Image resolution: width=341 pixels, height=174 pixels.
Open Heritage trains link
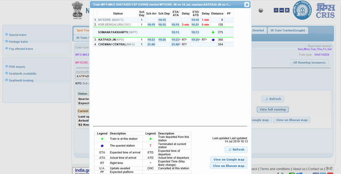click(18, 42)
